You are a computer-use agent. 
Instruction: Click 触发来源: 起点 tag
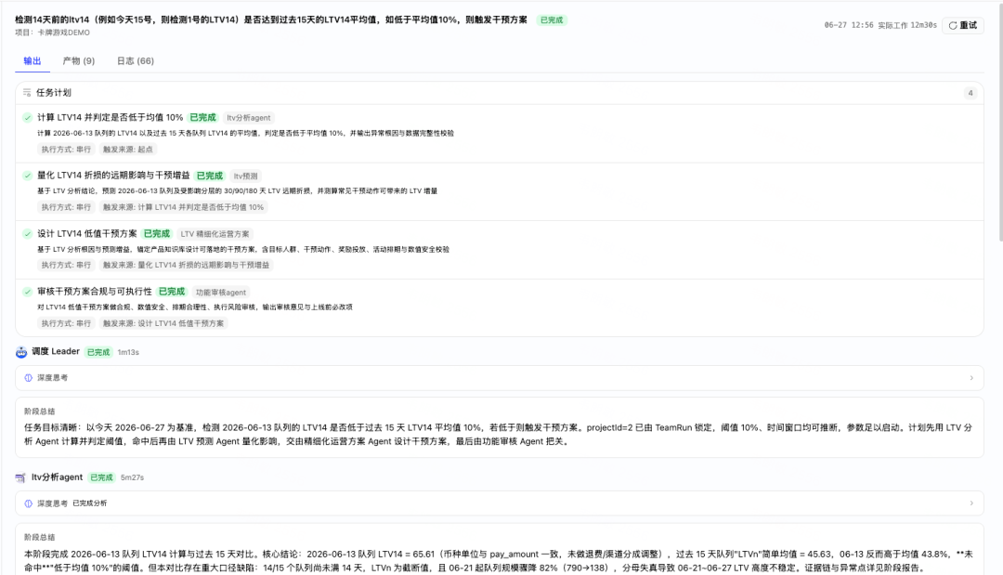pos(128,149)
